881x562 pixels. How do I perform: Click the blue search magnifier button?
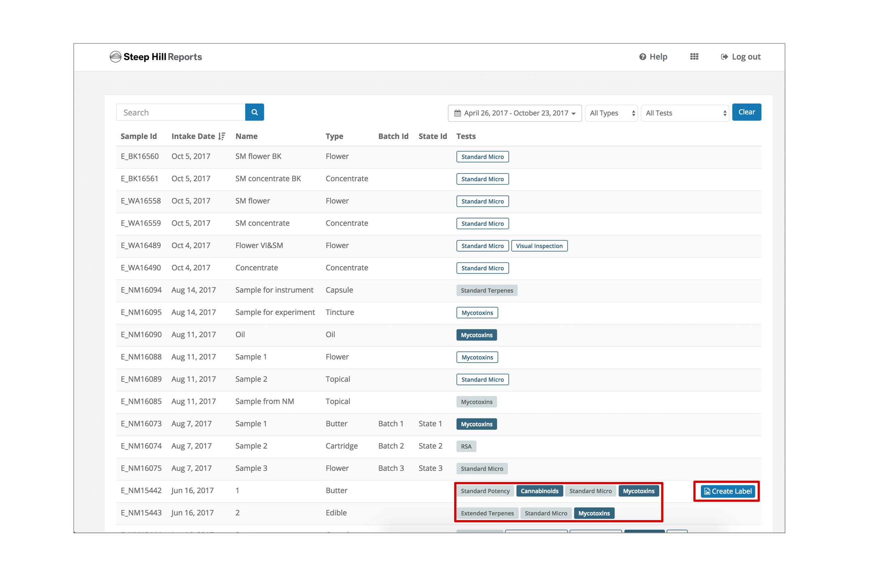(x=254, y=112)
